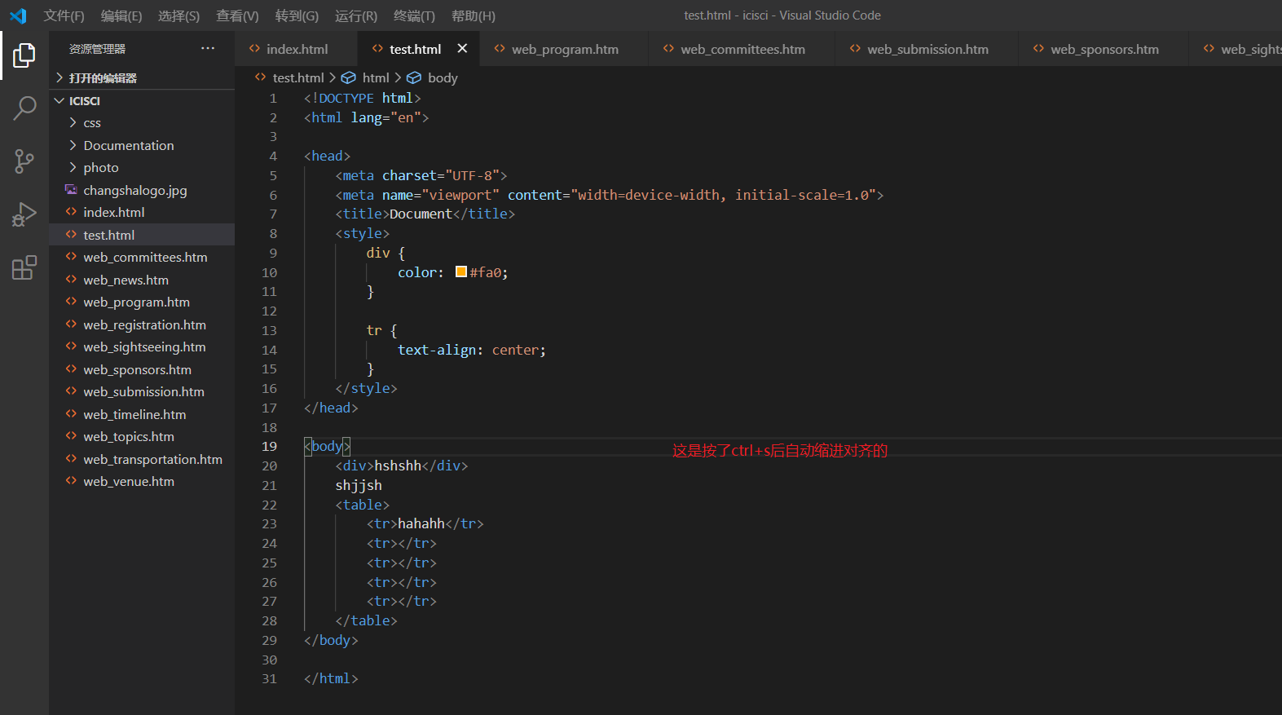The width and height of the screenshot is (1282, 715).
Task: Switch to the web_program.htm tab
Action: click(x=564, y=49)
